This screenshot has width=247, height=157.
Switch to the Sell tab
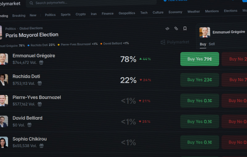212,44
